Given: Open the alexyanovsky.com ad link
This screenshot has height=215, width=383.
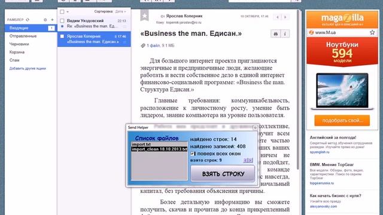Looking at the screenshot, I should (323, 207).
